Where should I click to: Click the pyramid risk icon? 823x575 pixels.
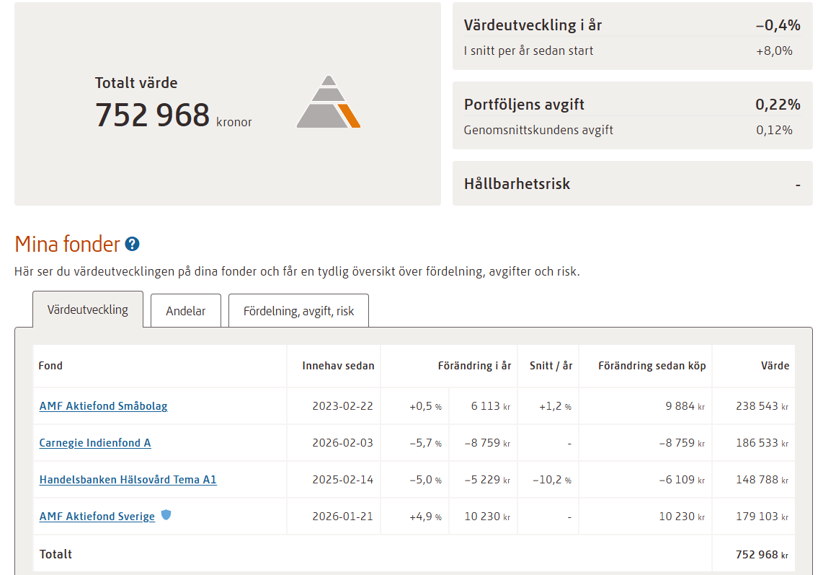pyautogui.click(x=328, y=103)
